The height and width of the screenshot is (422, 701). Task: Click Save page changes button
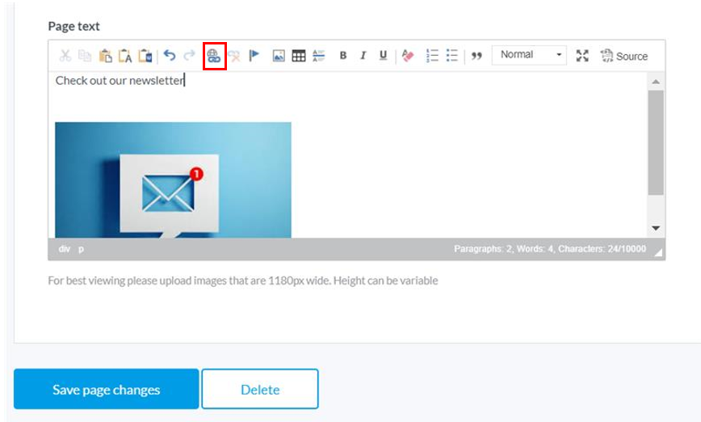[x=106, y=389]
